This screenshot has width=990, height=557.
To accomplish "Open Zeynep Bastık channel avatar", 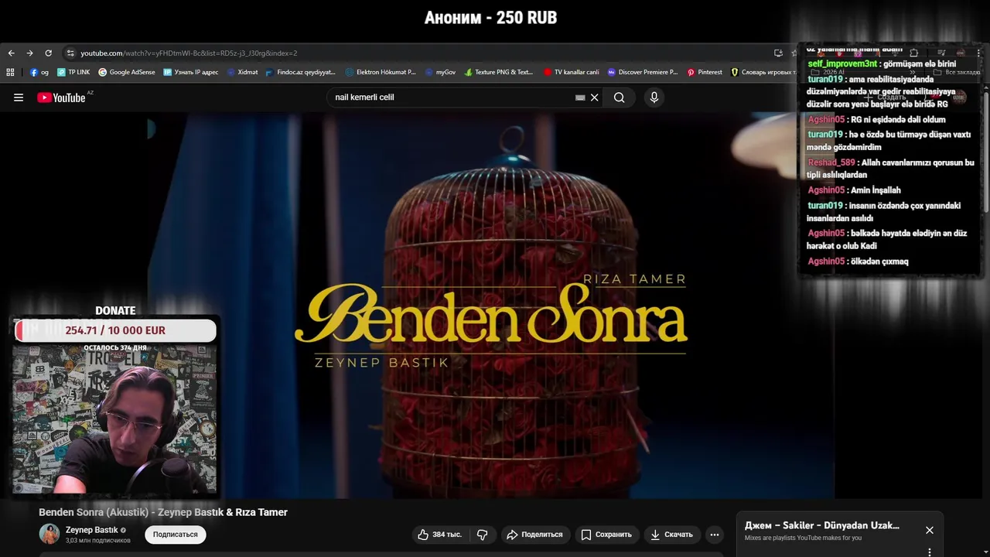I will (49, 534).
